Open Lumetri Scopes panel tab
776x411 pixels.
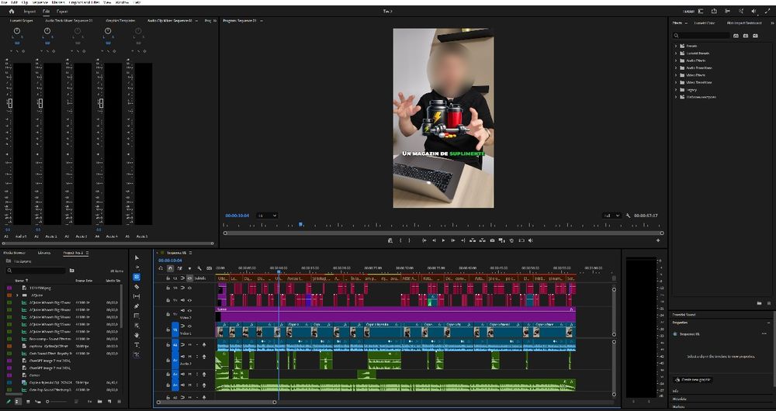21,21
